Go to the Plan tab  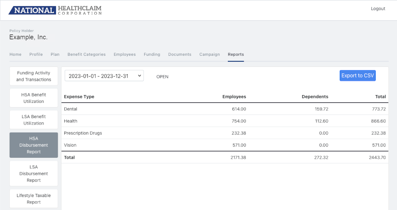click(x=55, y=54)
